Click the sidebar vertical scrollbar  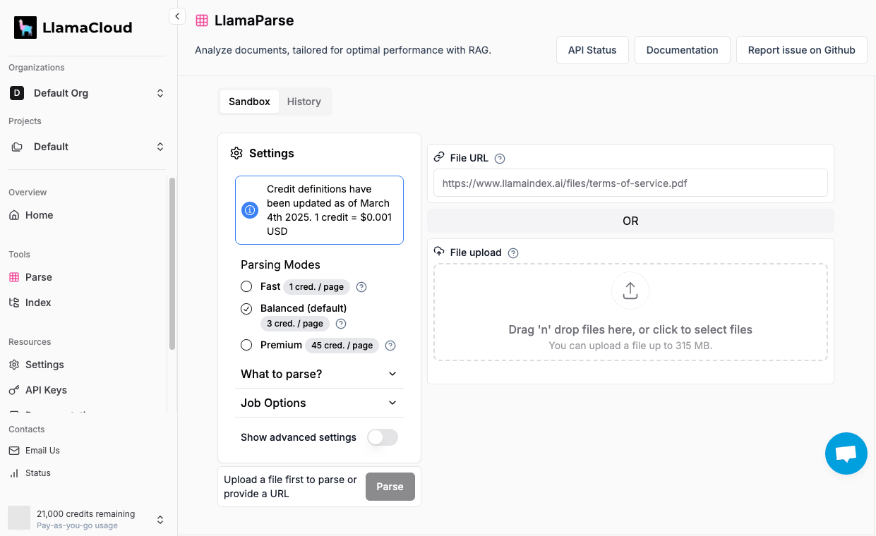pos(172,263)
